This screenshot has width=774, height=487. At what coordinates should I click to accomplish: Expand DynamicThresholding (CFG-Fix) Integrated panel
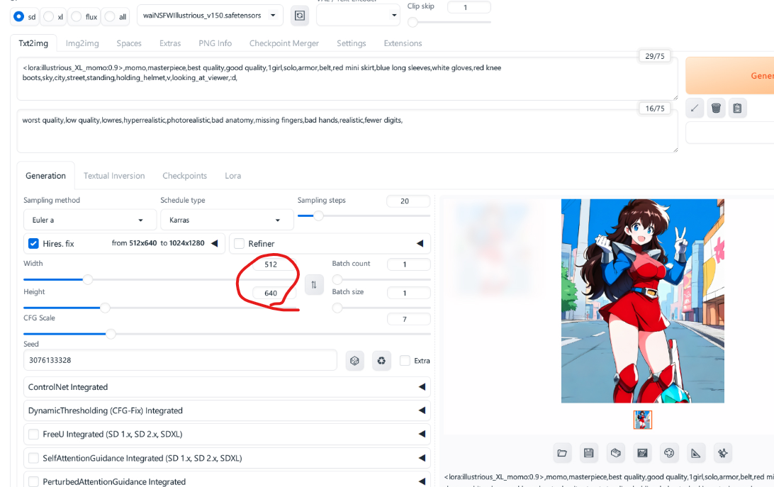pos(227,410)
